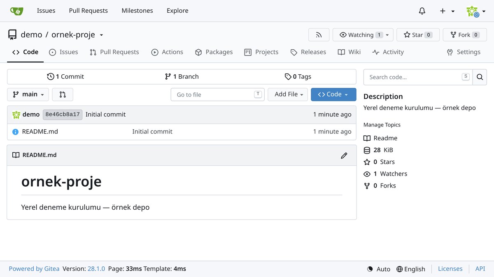
Task: Open the user avatar menu
Action: [x=476, y=11]
